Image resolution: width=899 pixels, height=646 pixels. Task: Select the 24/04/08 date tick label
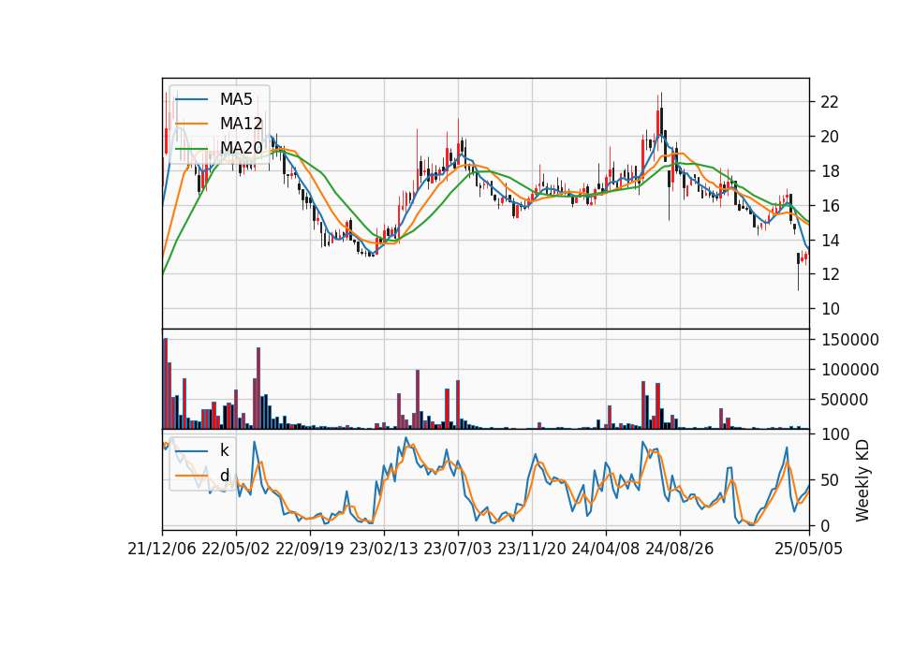(606, 549)
